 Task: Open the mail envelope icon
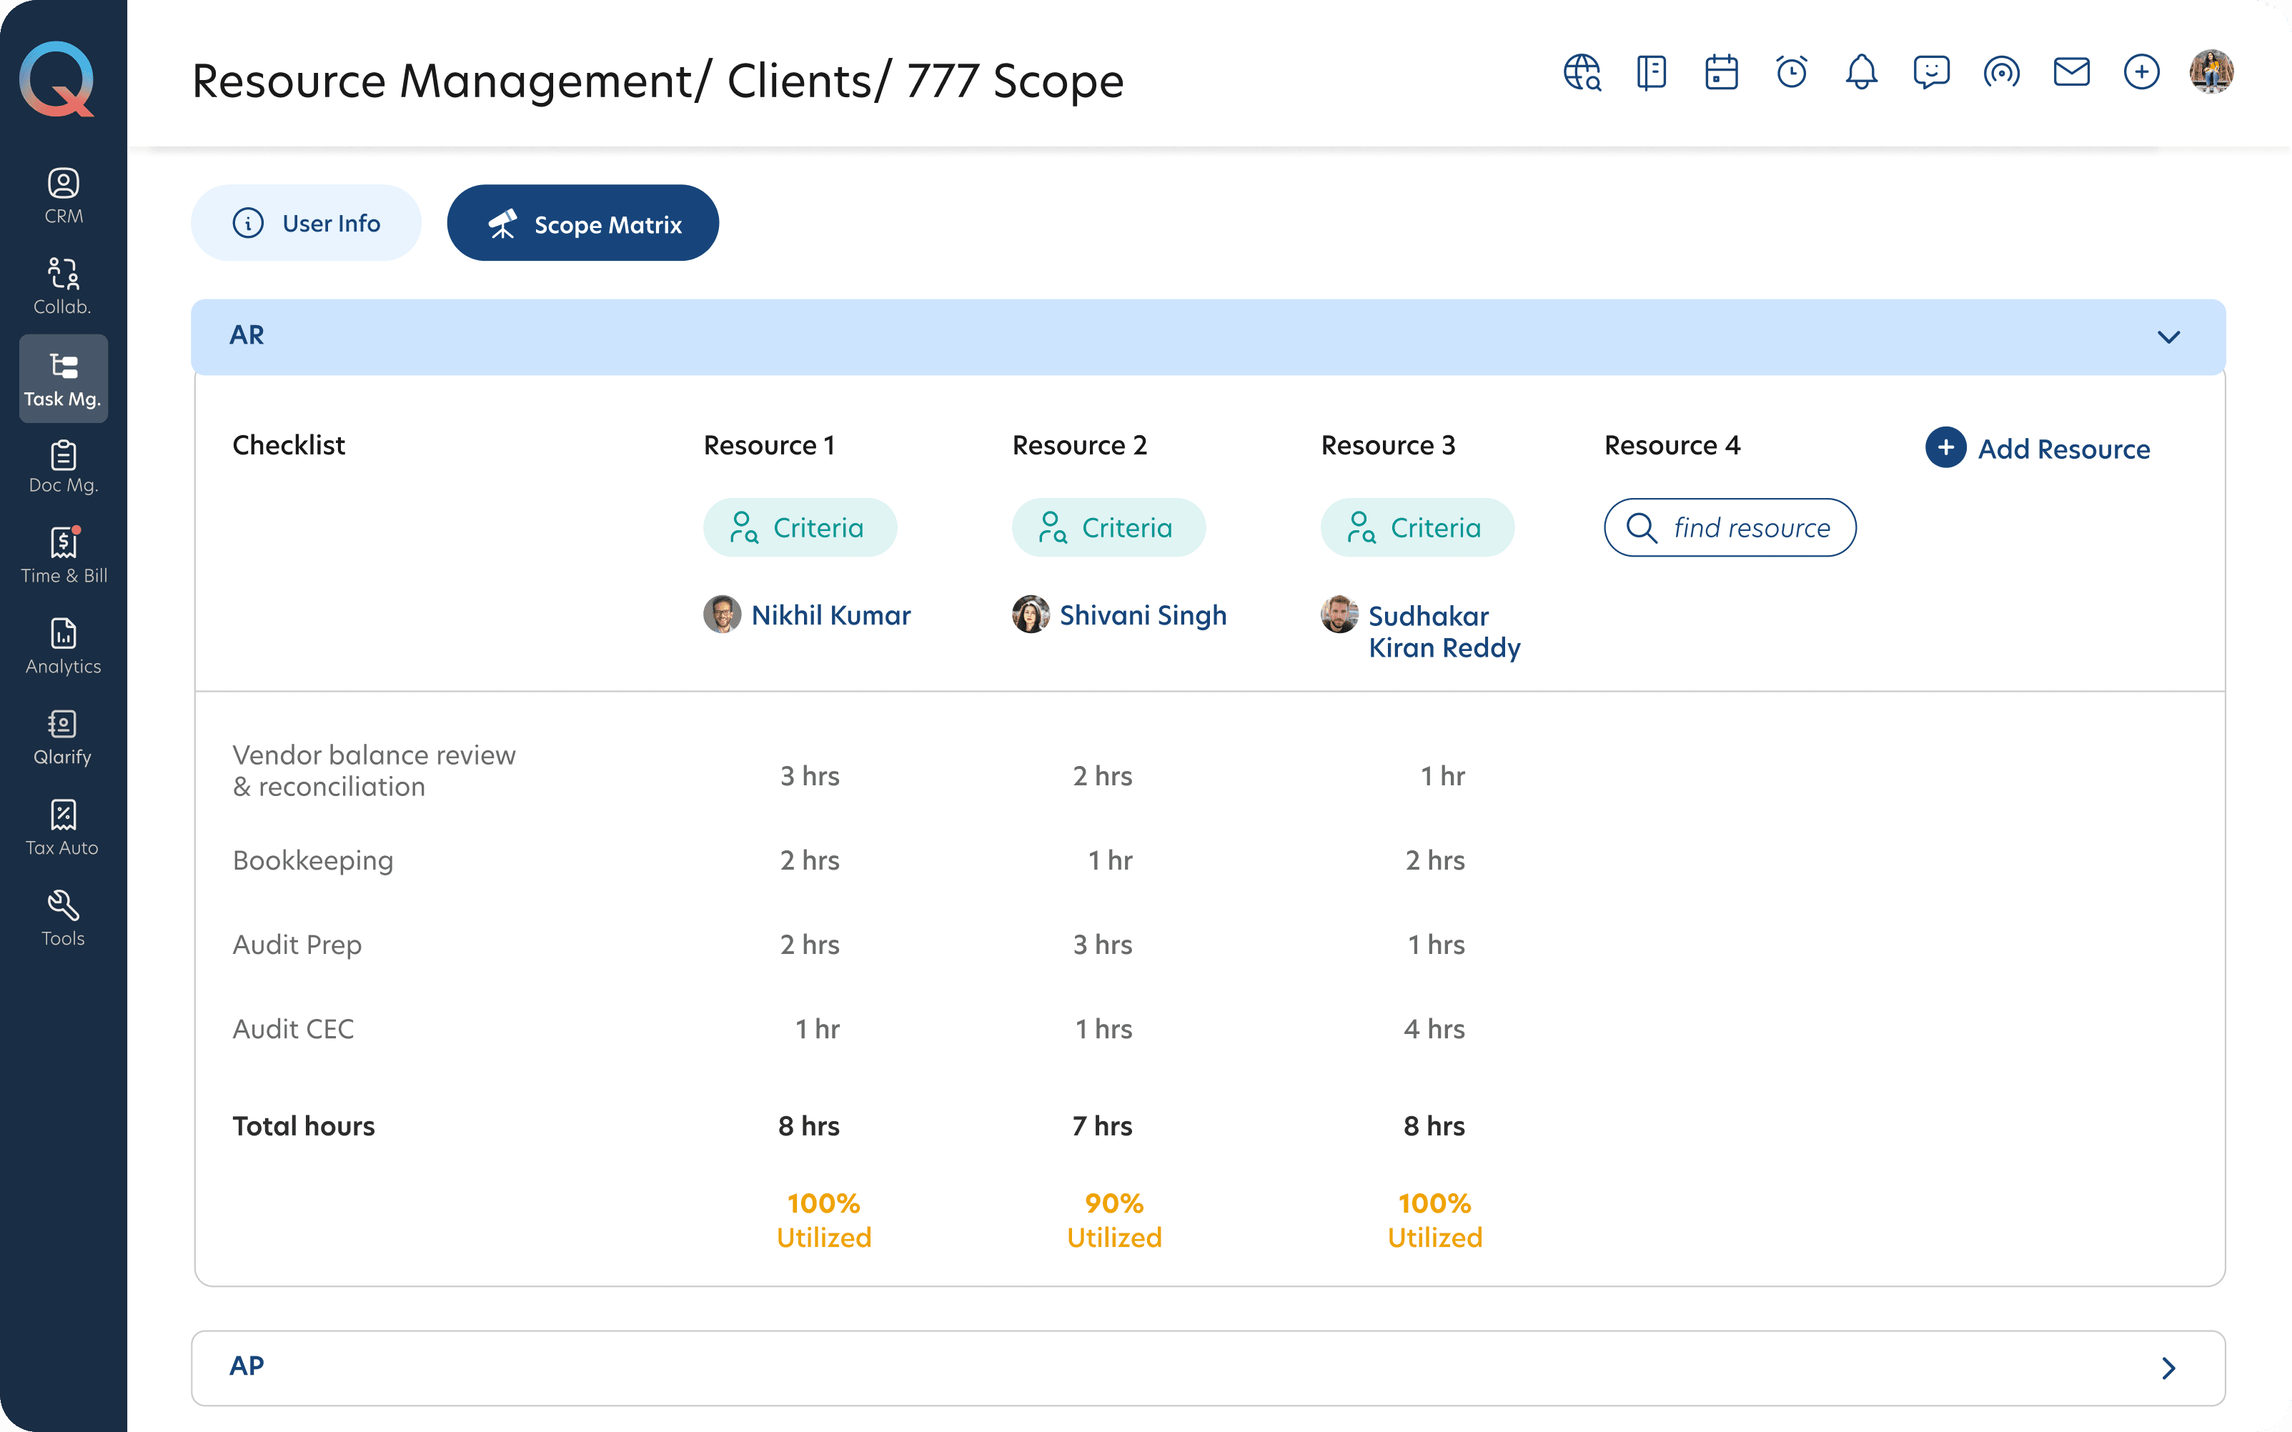(2071, 73)
